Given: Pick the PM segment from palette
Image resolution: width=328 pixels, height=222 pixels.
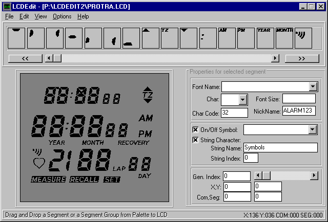Looking at the screenshot, I should click(x=245, y=37).
